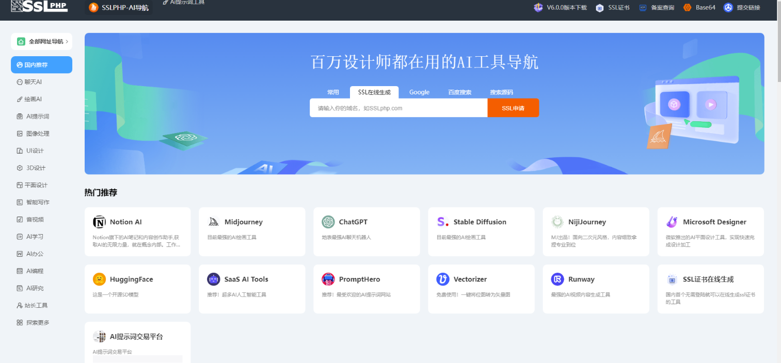Viewport: 781px width, 363px height.
Task: Click the ChatGPT logo icon
Action: click(328, 222)
